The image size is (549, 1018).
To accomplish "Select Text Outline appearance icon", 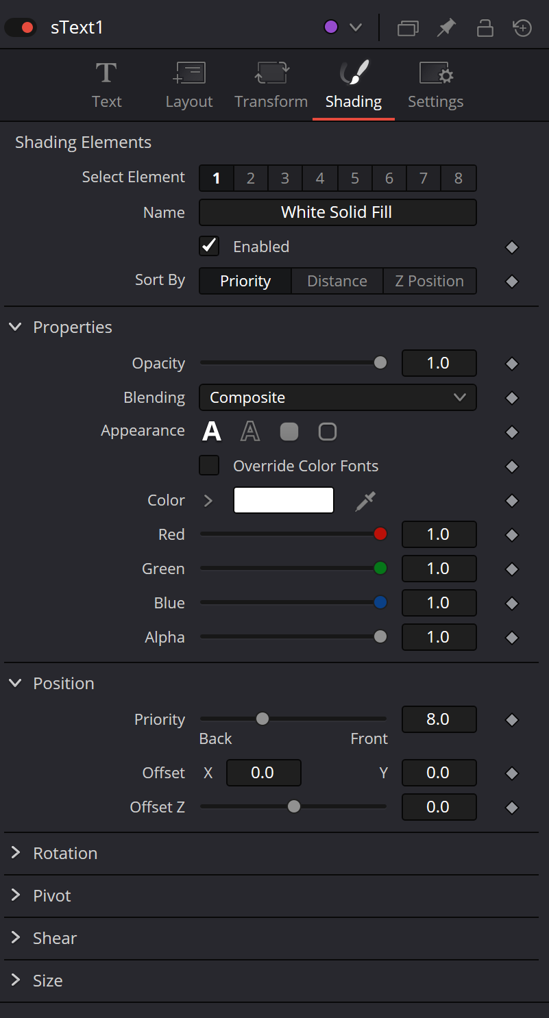I will (250, 432).
